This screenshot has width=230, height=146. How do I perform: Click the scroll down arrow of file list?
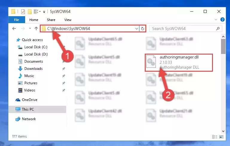point(223,131)
